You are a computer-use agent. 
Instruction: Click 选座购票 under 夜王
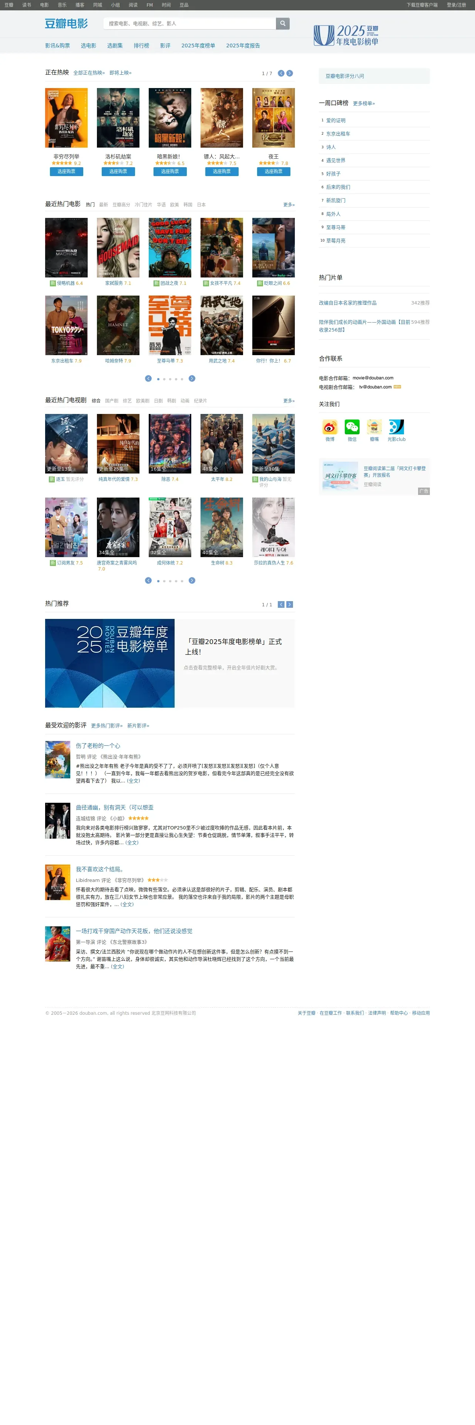(x=273, y=172)
